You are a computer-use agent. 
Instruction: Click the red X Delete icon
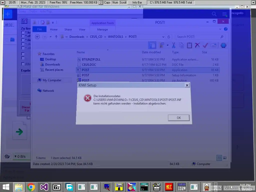click(x=197, y=45)
